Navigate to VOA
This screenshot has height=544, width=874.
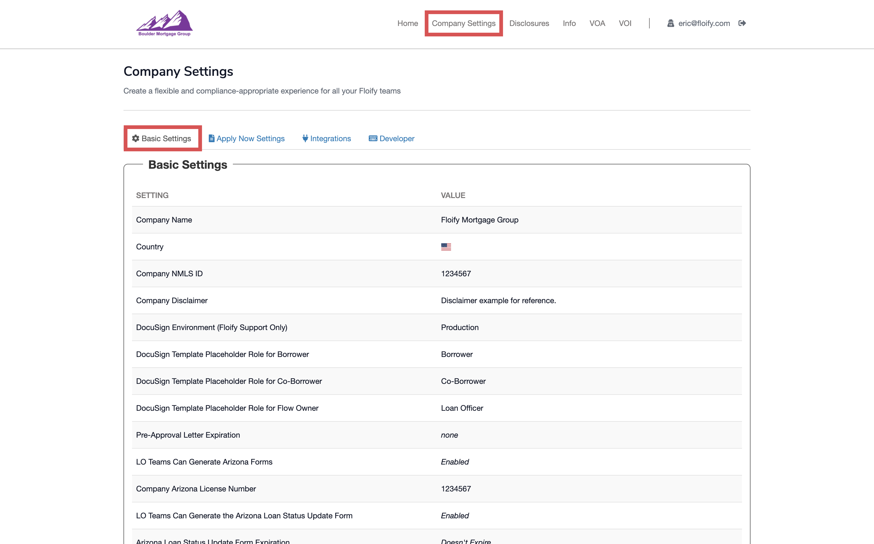pos(597,24)
